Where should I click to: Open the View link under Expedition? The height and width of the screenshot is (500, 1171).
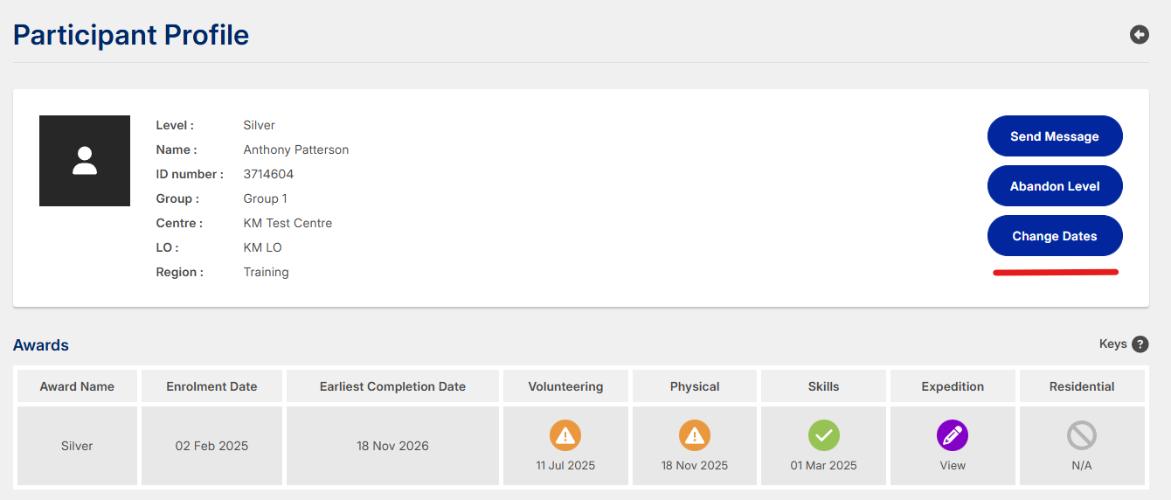click(953, 465)
